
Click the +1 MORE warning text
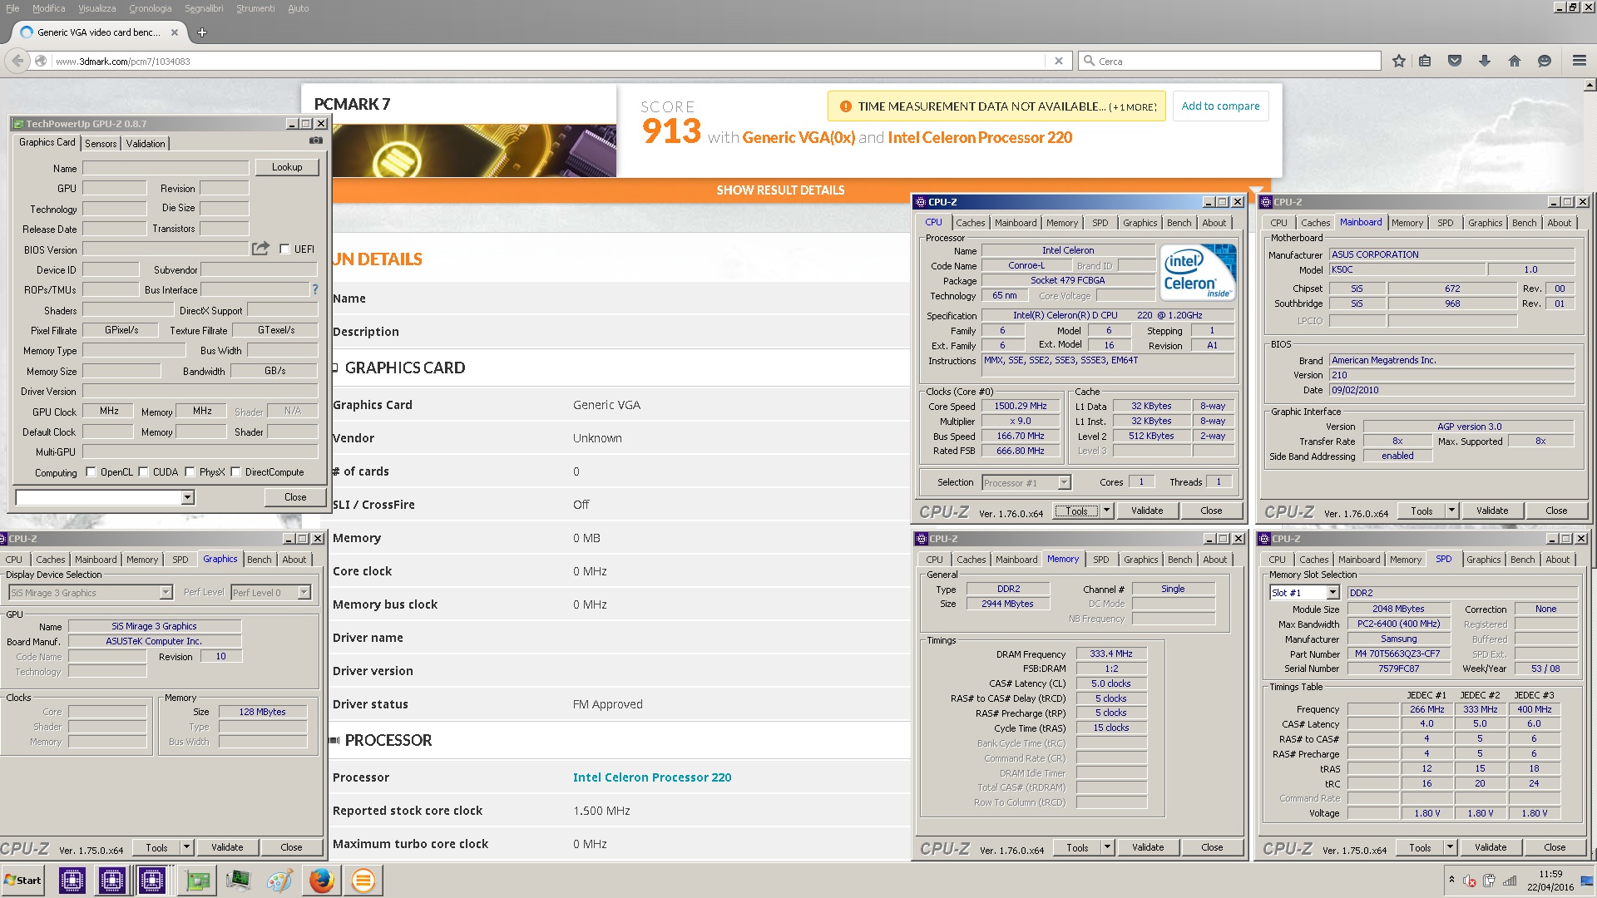click(x=1133, y=107)
